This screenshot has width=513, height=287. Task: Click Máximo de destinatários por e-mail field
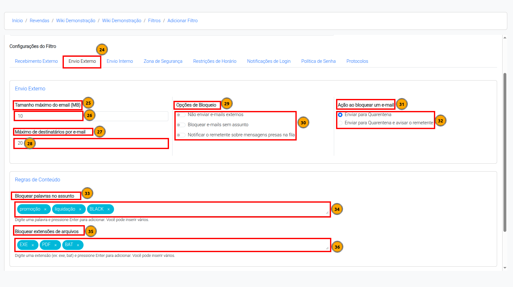click(x=91, y=143)
